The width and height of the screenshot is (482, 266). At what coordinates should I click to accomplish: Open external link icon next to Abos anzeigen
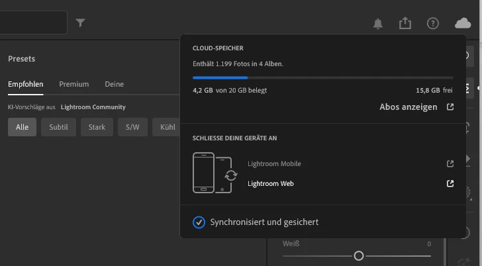pyautogui.click(x=450, y=107)
